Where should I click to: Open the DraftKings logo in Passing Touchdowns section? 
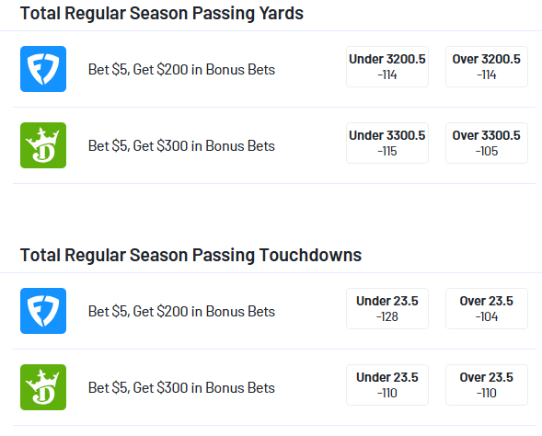(43, 387)
